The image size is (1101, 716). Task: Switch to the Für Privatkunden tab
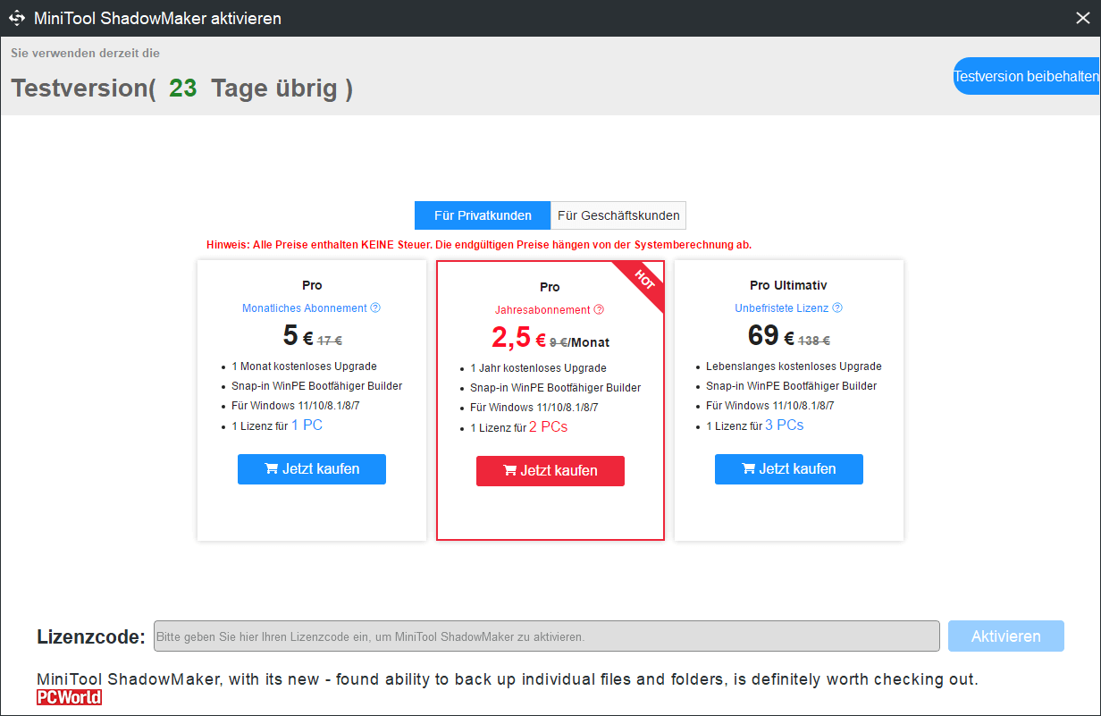pos(483,215)
